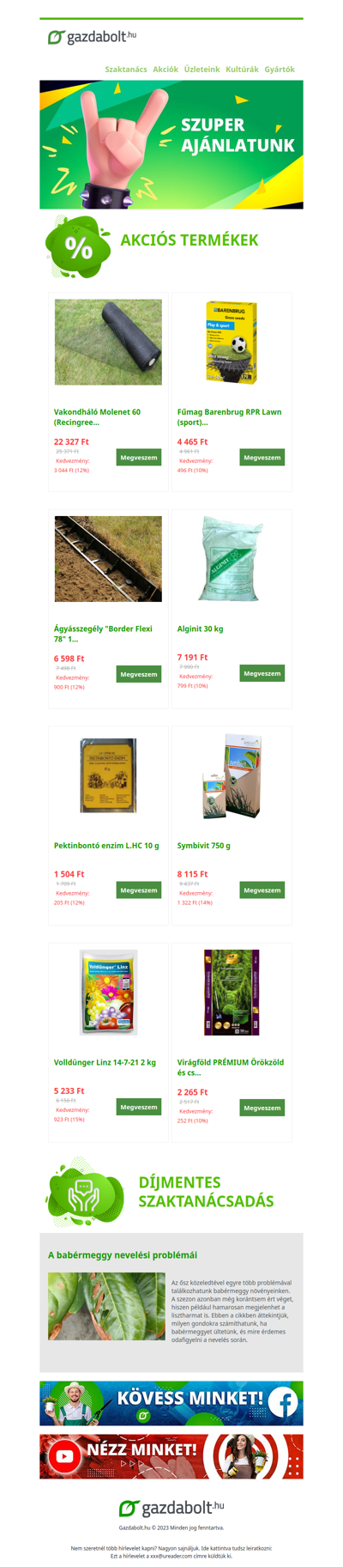343x1567 pixels.
Task: Click Megveszem for Volldünger Linz
Action: point(139,1107)
